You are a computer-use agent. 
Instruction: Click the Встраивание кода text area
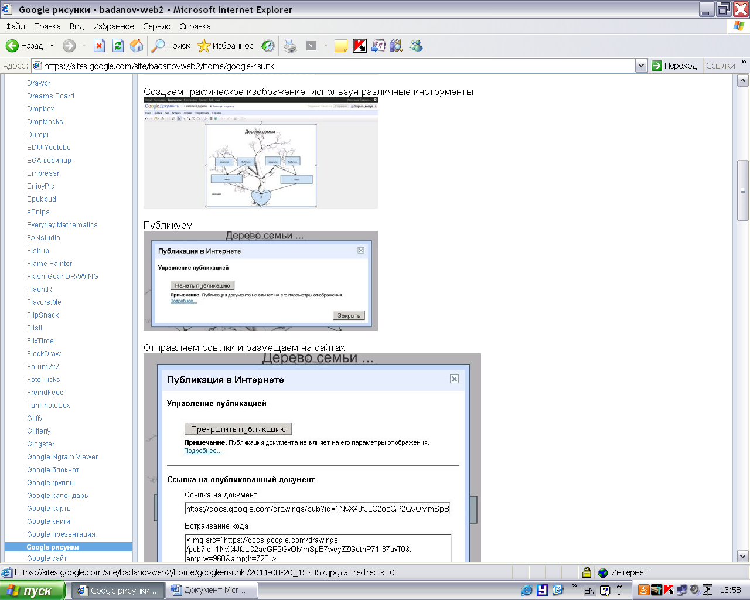(x=318, y=549)
